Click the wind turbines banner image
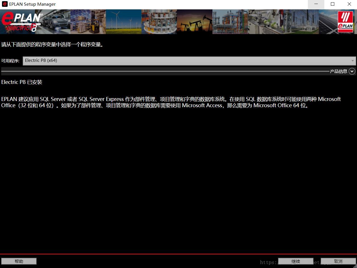This screenshot has width=357, height=268. coord(124,22)
